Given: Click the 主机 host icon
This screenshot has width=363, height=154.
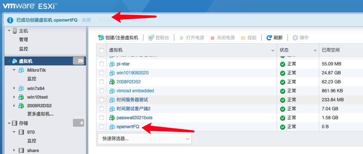Looking at the screenshot, I should 15,31.
